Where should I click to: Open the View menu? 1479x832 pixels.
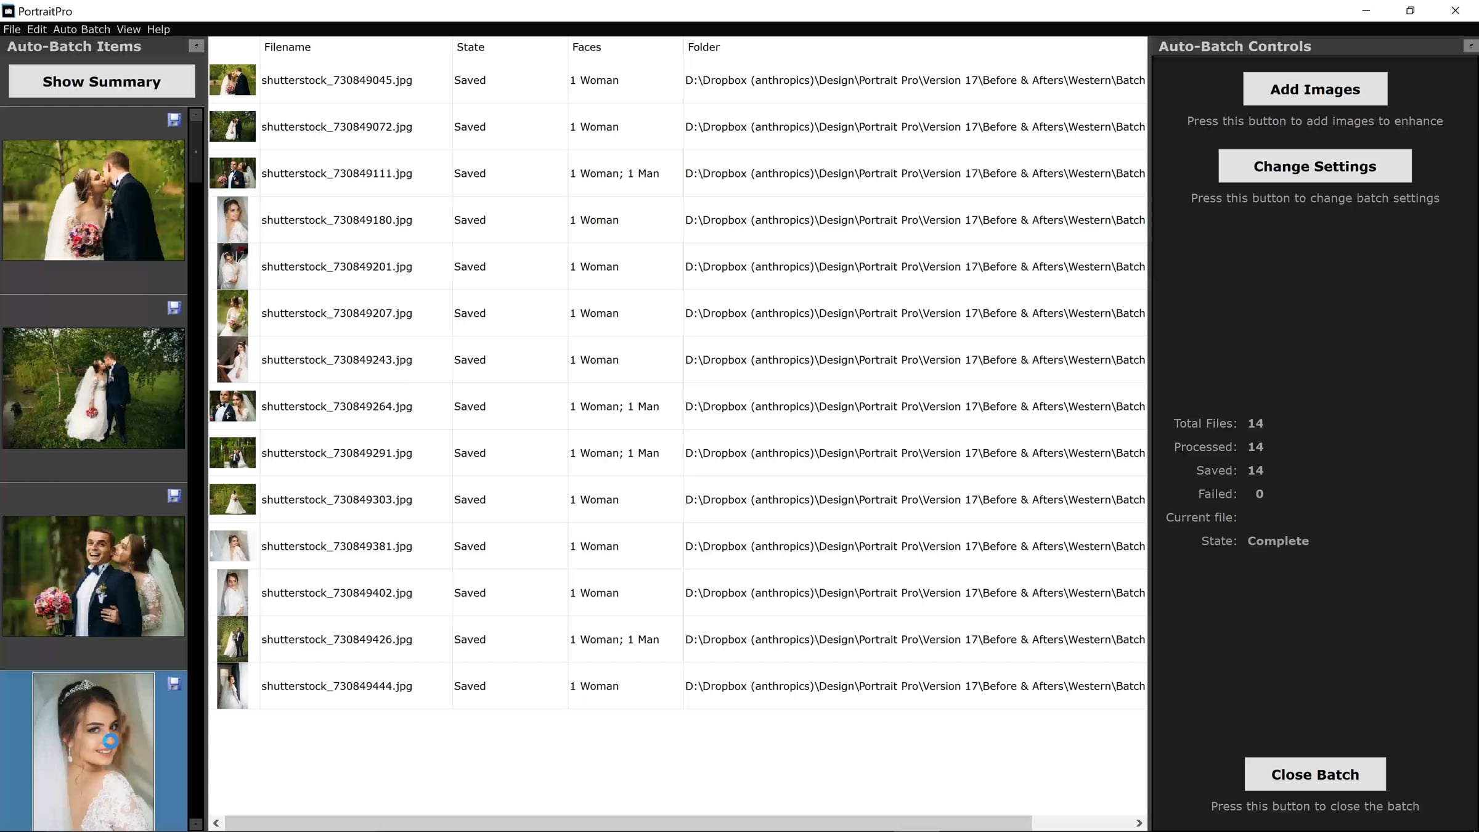click(x=128, y=30)
